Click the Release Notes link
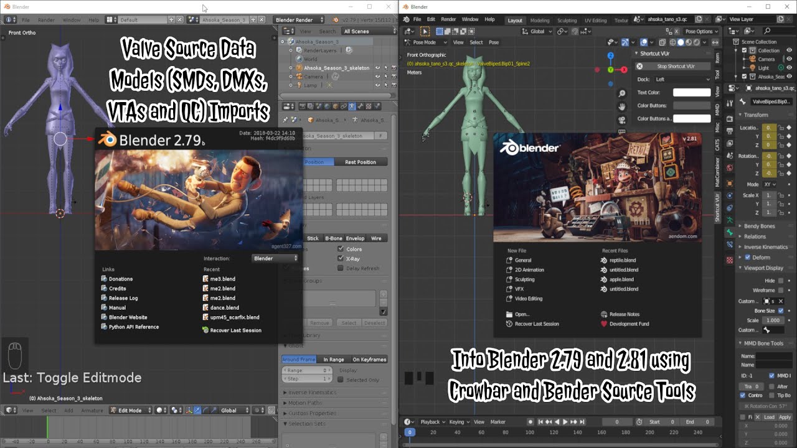Screen dimensions: 797x448 pyautogui.click(x=620, y=314)
